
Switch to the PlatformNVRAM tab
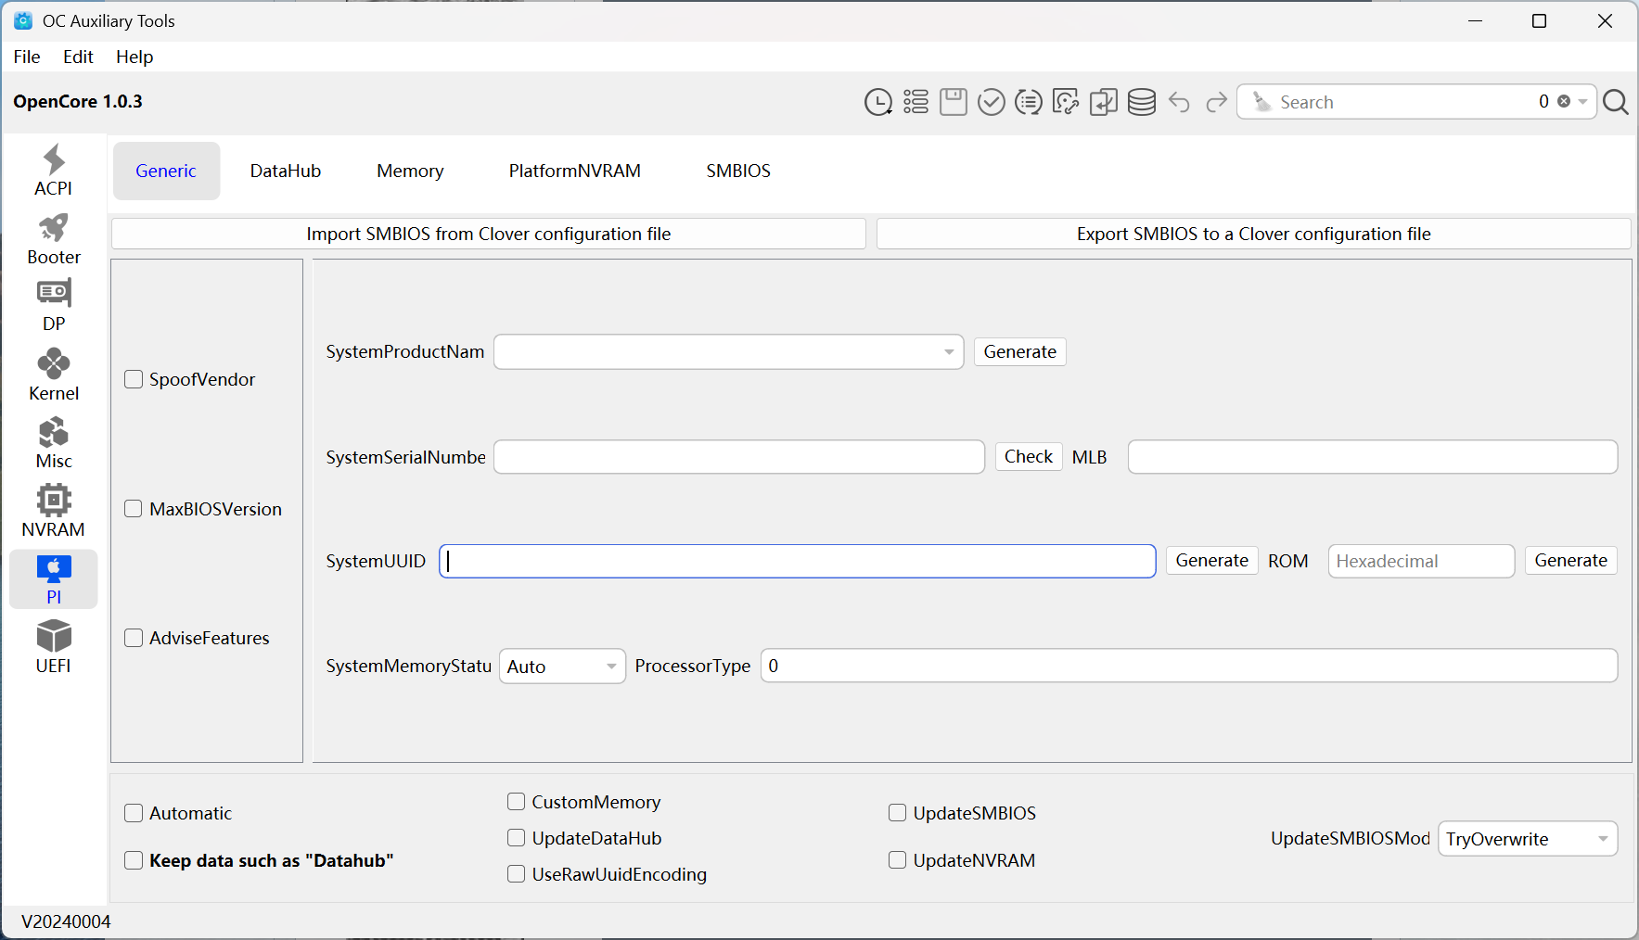point(574,171)
